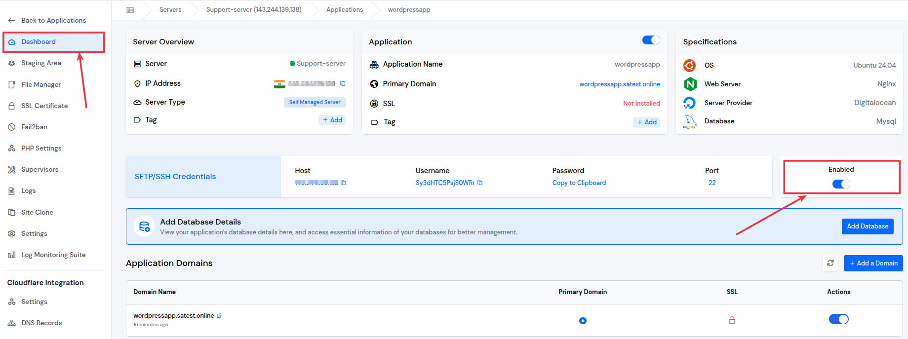Screen dimensions: 908x339
Task: Click Add a Domain button
Action: click(873, 263)
